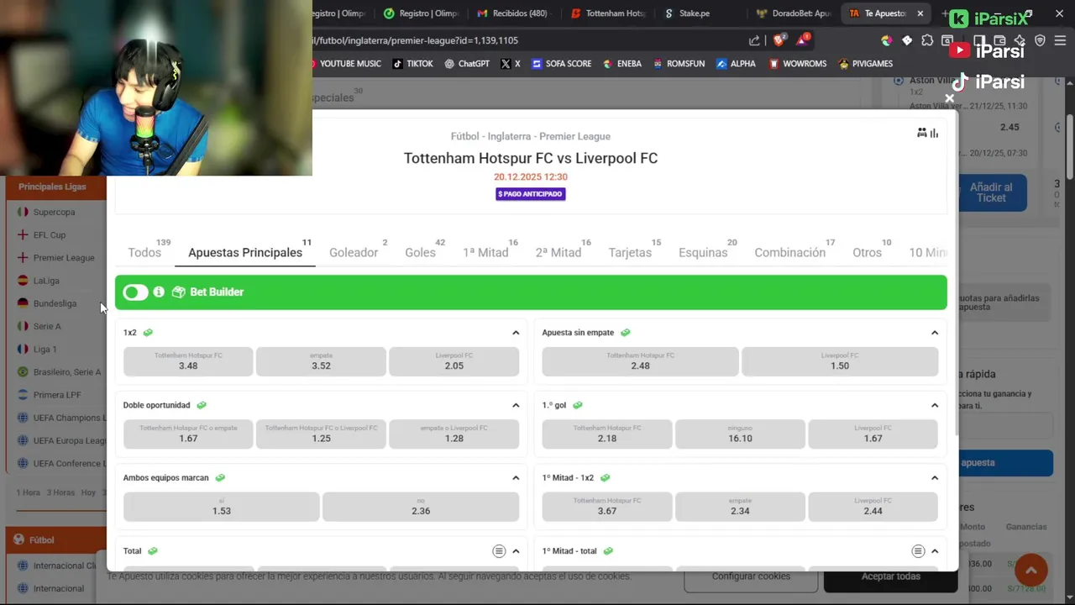This screenshot has height=605, width=1075.
Task: Open the SOFA SCORE bookmark
Action: 561,64
